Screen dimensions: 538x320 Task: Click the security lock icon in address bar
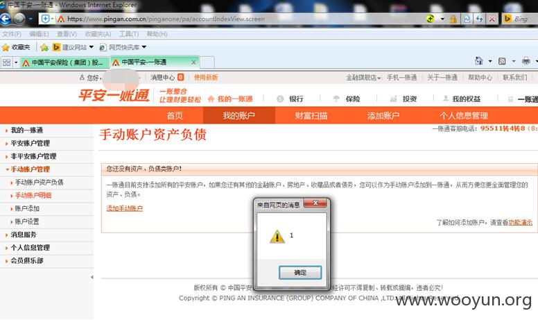tap(453, 19)
